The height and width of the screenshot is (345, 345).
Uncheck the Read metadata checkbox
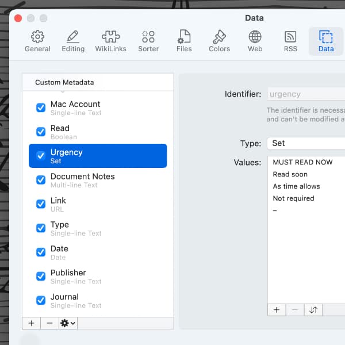41,132
